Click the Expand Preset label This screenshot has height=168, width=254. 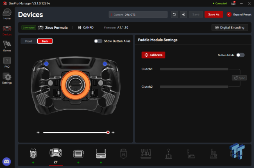tap(242, 15)
